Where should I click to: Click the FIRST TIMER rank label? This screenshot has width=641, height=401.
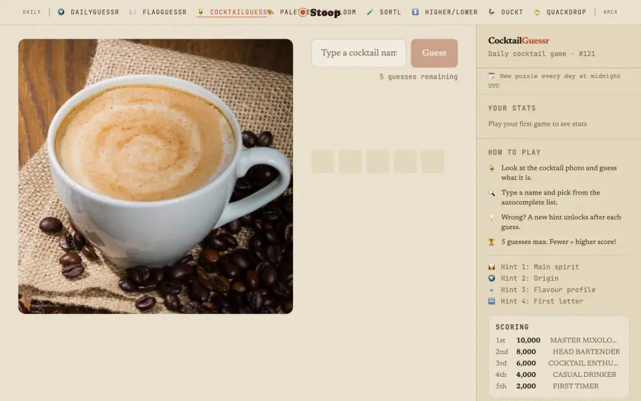point(576,386)
